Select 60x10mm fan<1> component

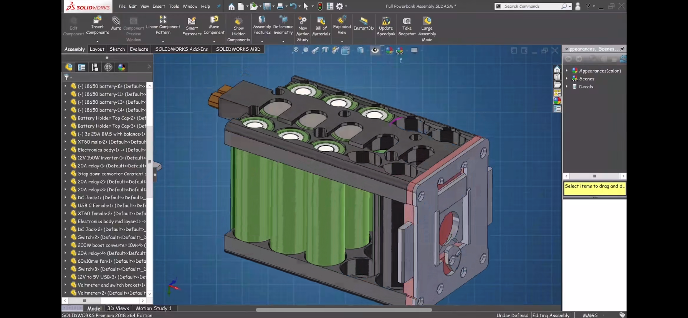(108, 261)
